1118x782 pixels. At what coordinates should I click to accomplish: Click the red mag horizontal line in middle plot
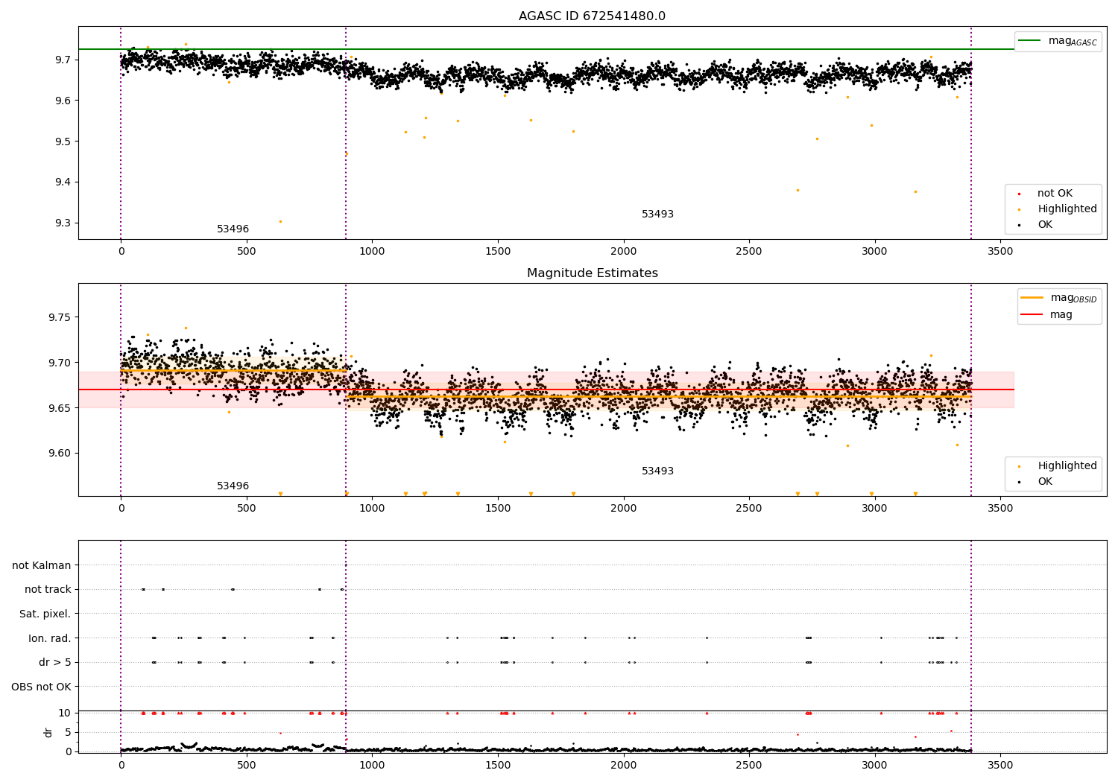[546, 390]
